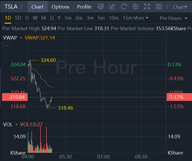Image resolution: width=192 pixels, height=161 pixels.
Task: Open the VWAP indicator dropdown
Action: click(21, 38)
